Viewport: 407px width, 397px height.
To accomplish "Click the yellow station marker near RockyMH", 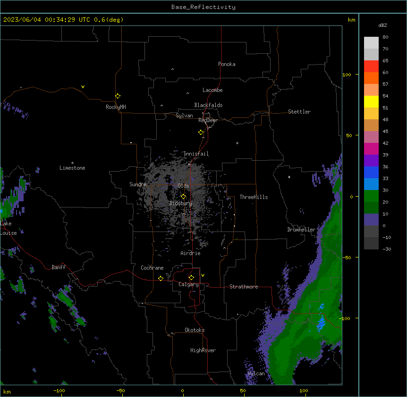I will tap(118, 96).
